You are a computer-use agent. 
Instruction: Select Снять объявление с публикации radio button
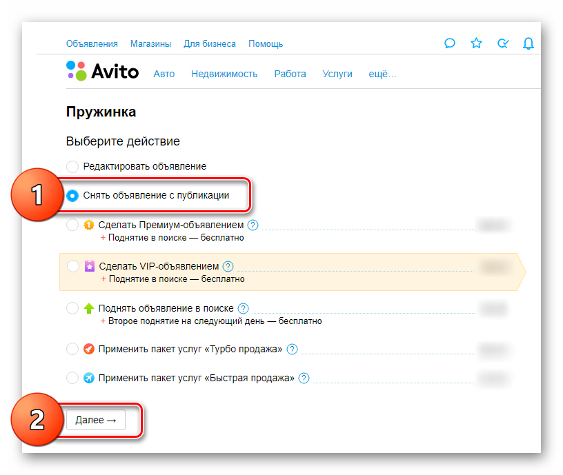(x=72, y=196)
